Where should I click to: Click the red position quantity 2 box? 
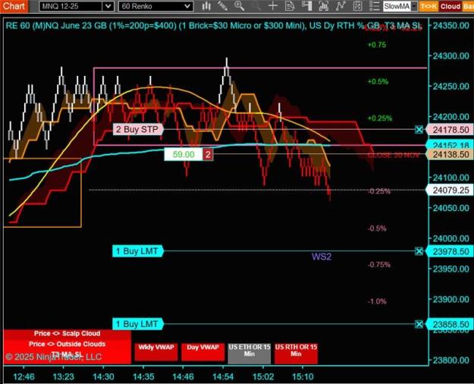tap(208, 155)
